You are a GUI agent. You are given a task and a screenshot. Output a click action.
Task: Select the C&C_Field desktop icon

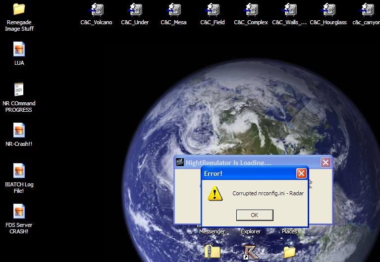tap(213, 10)
